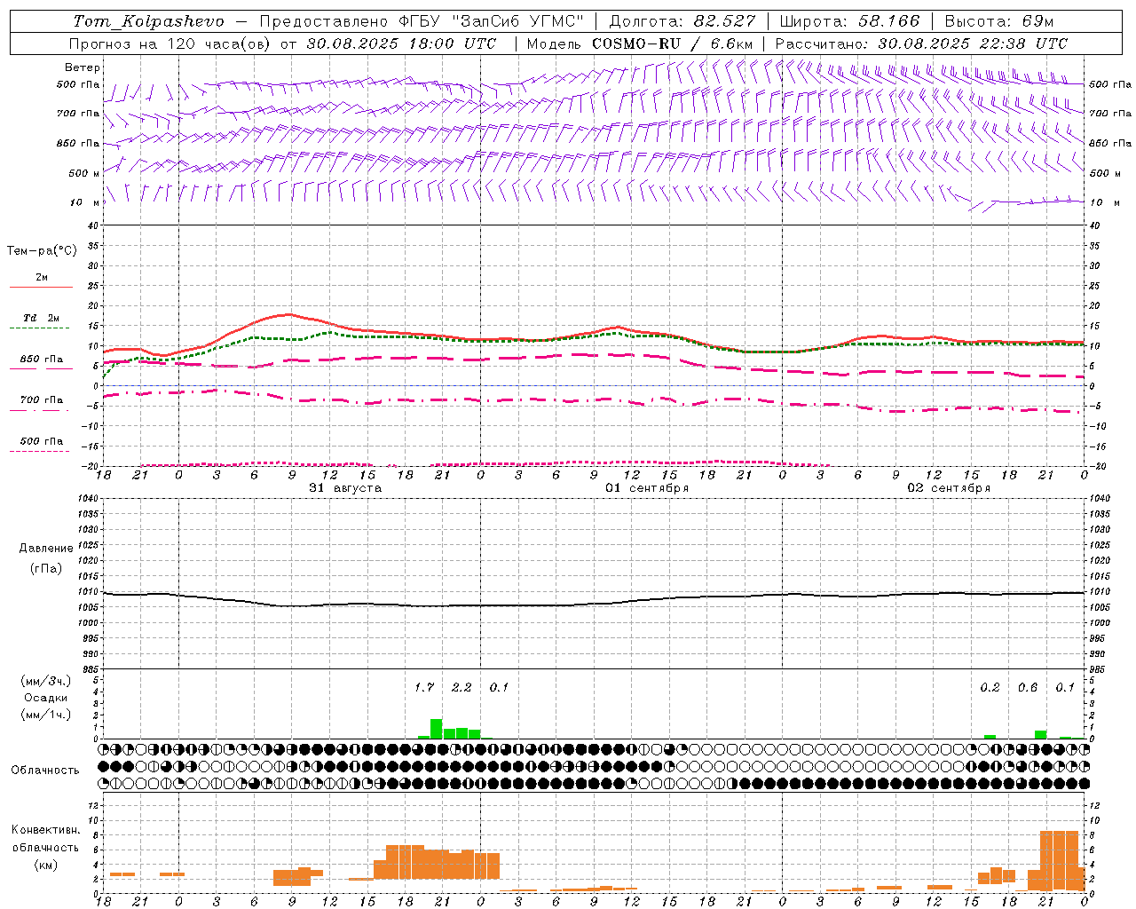This screenshot has width=1136, height=909.
Task: Click the 1.7 precipitation value
Action: click(x=424, y=687)
